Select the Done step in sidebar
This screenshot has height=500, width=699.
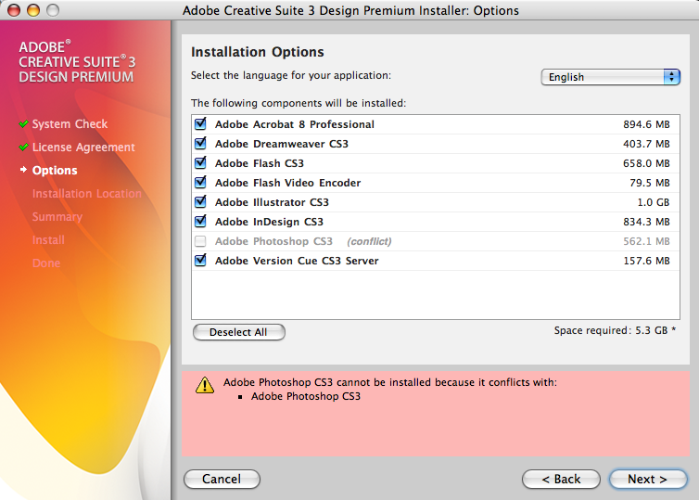[46, 263]
